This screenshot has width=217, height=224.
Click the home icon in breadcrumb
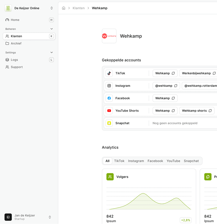pyautogui.click(x=63, y=8)
